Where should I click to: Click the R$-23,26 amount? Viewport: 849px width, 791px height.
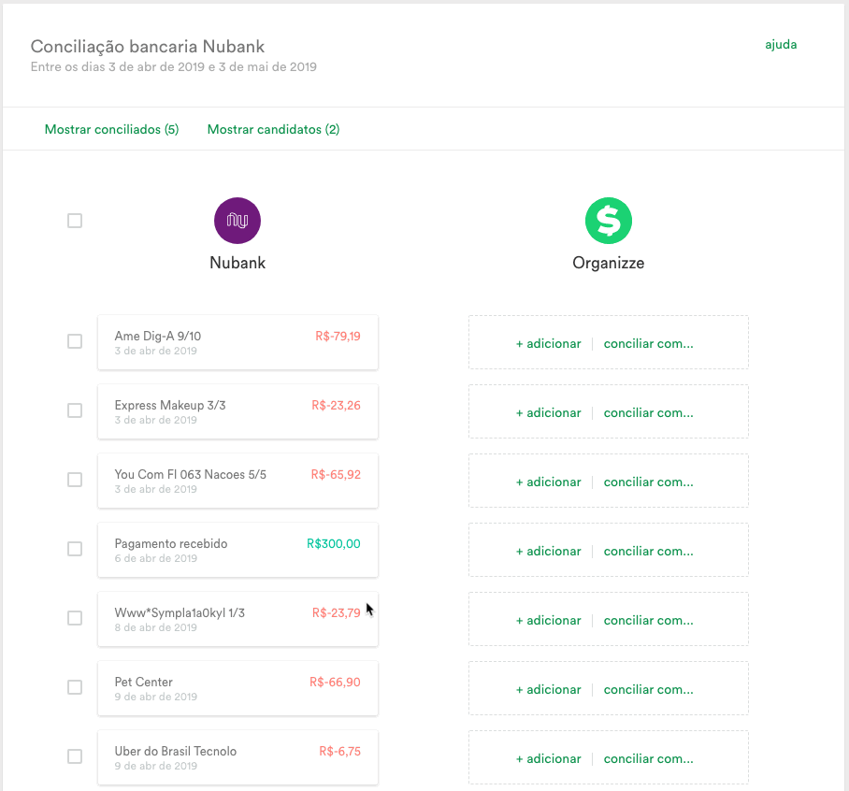point(336,406)
